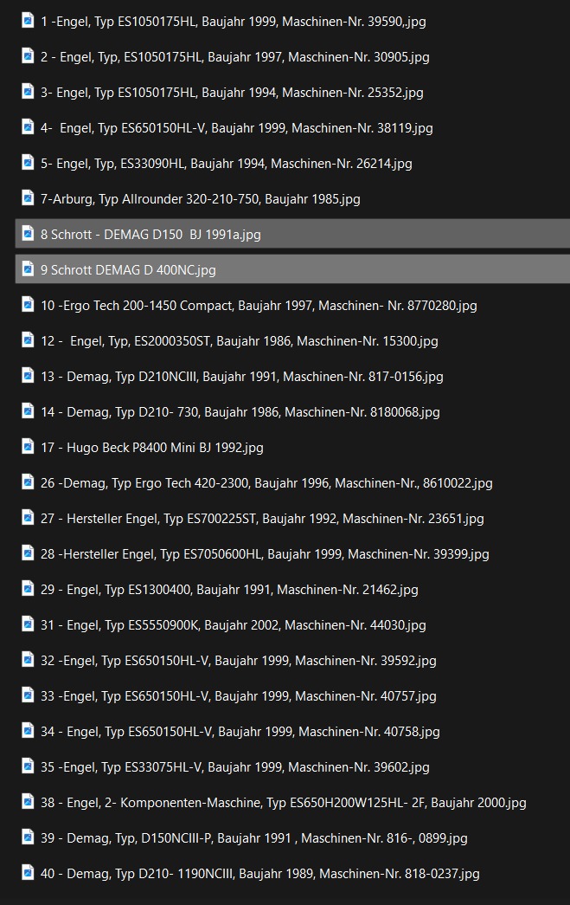Click the JPG icon for 8 Schrott - DEMAG D150

(28, 234)
